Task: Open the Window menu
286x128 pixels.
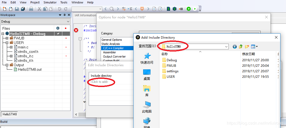Action: (x=77, y=2)
